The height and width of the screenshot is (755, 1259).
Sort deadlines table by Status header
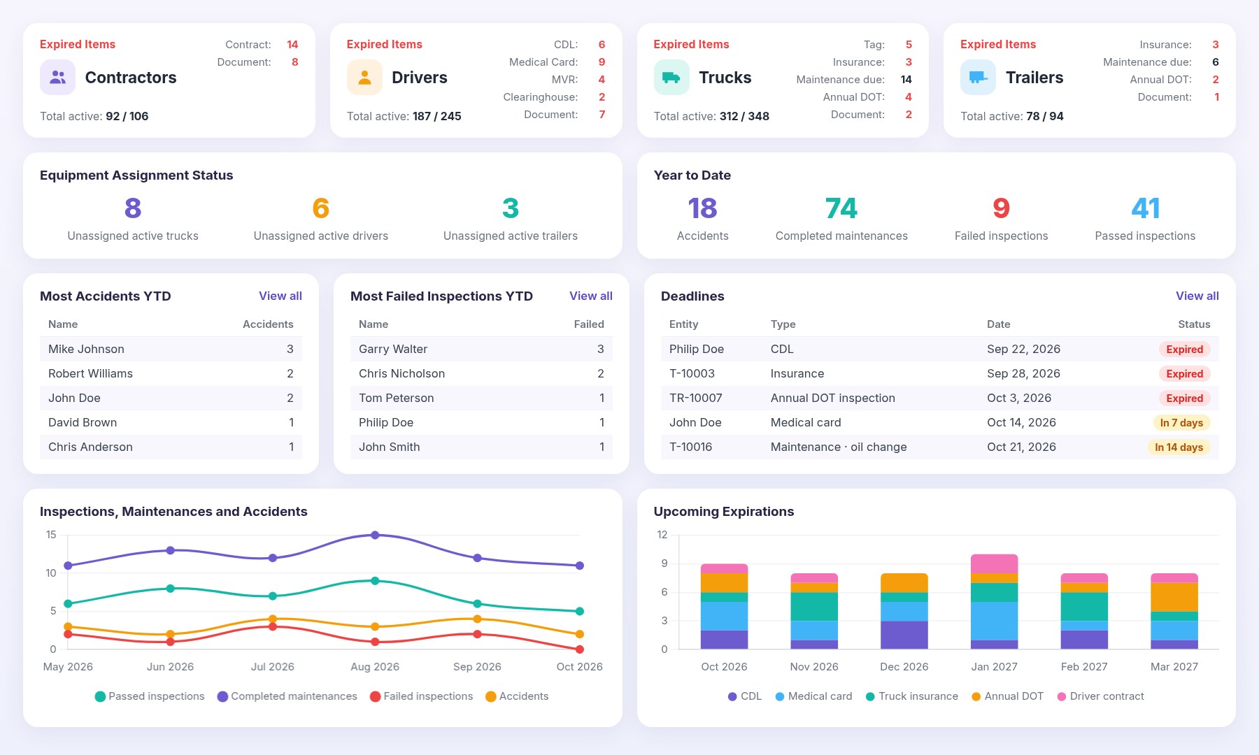1194,324
